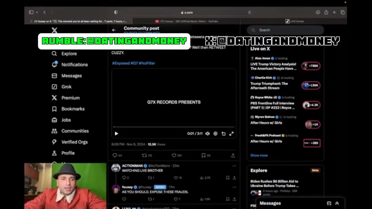Open Premium in the sidebar

(65, 98)
